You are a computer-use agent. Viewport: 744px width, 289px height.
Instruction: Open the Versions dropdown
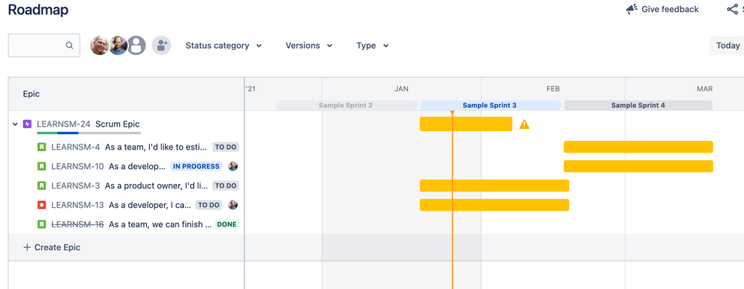(309, 45)
